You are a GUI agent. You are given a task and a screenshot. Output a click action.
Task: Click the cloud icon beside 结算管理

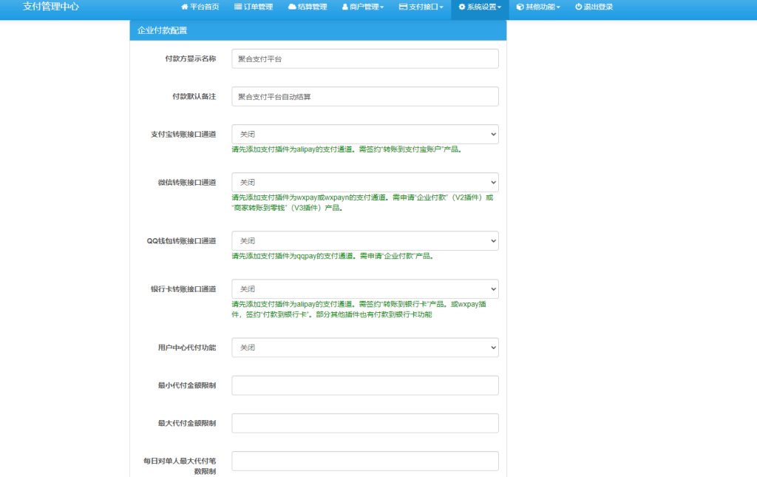click(x=292, y=7)
